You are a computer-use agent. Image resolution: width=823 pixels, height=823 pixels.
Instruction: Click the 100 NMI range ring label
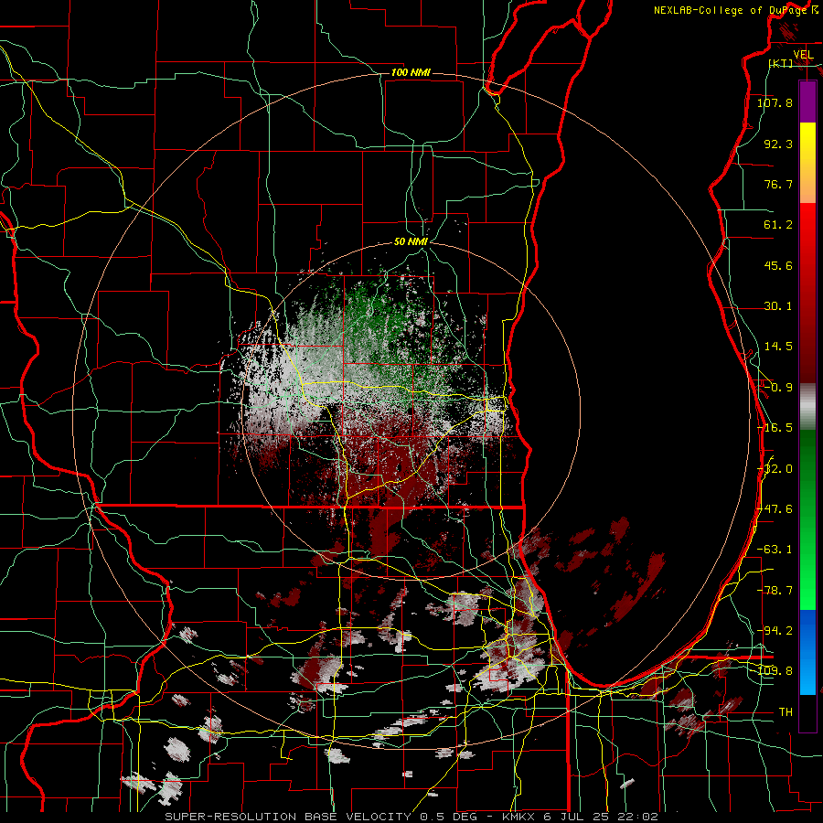click(411, 72)
